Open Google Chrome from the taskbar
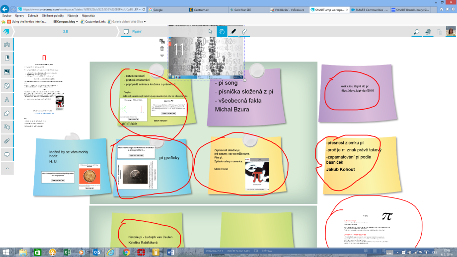Viewport: 457px width, 257px height. coord(126,252)
